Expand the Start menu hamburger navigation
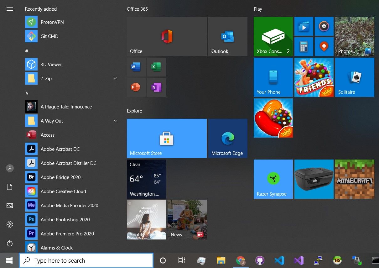Screen dimensions: 379x268 point(10,9)
